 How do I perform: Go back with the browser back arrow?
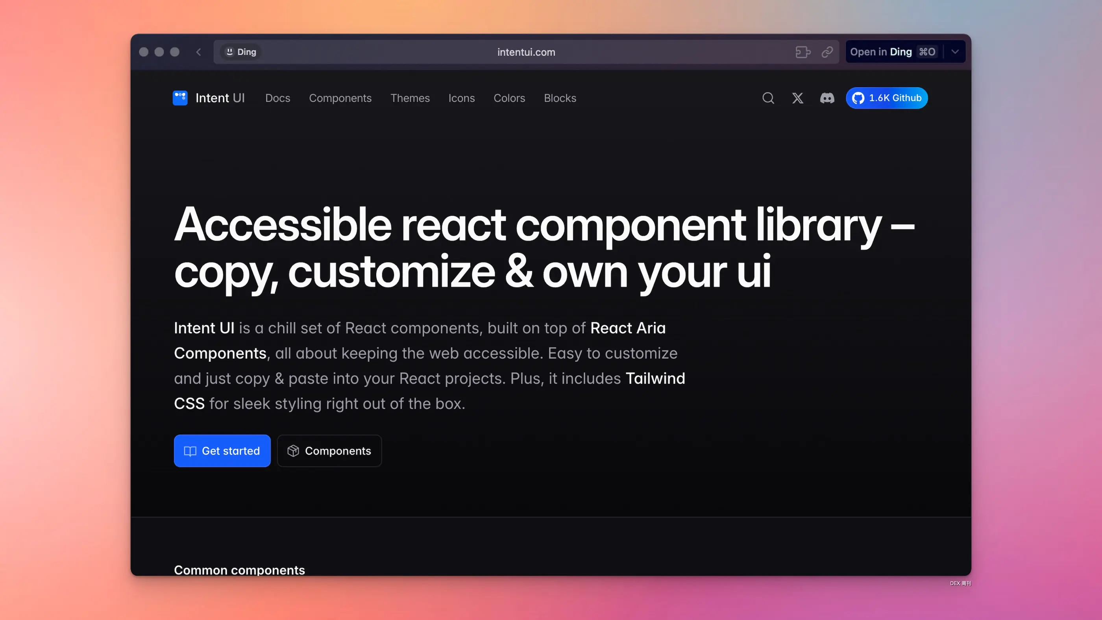[x=198, y=52]
